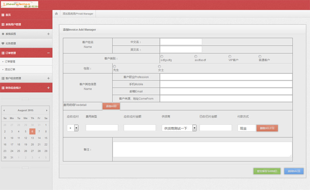Image resolution: width=310 pixels, height=190 pixels.
Task: Select the VIP客户 radio button
Action: tap(230, 56)
